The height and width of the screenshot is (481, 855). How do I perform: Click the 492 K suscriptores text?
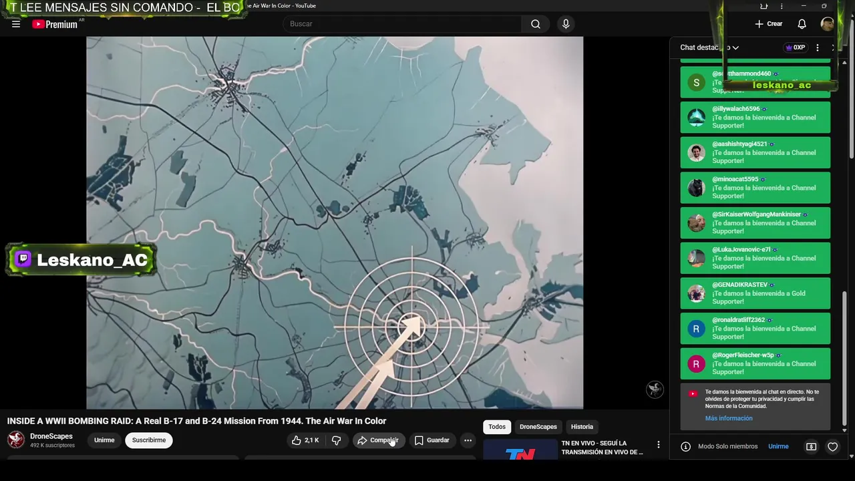pos(52,446)
